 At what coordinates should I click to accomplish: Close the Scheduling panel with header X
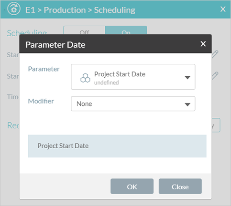click(223, 9)
